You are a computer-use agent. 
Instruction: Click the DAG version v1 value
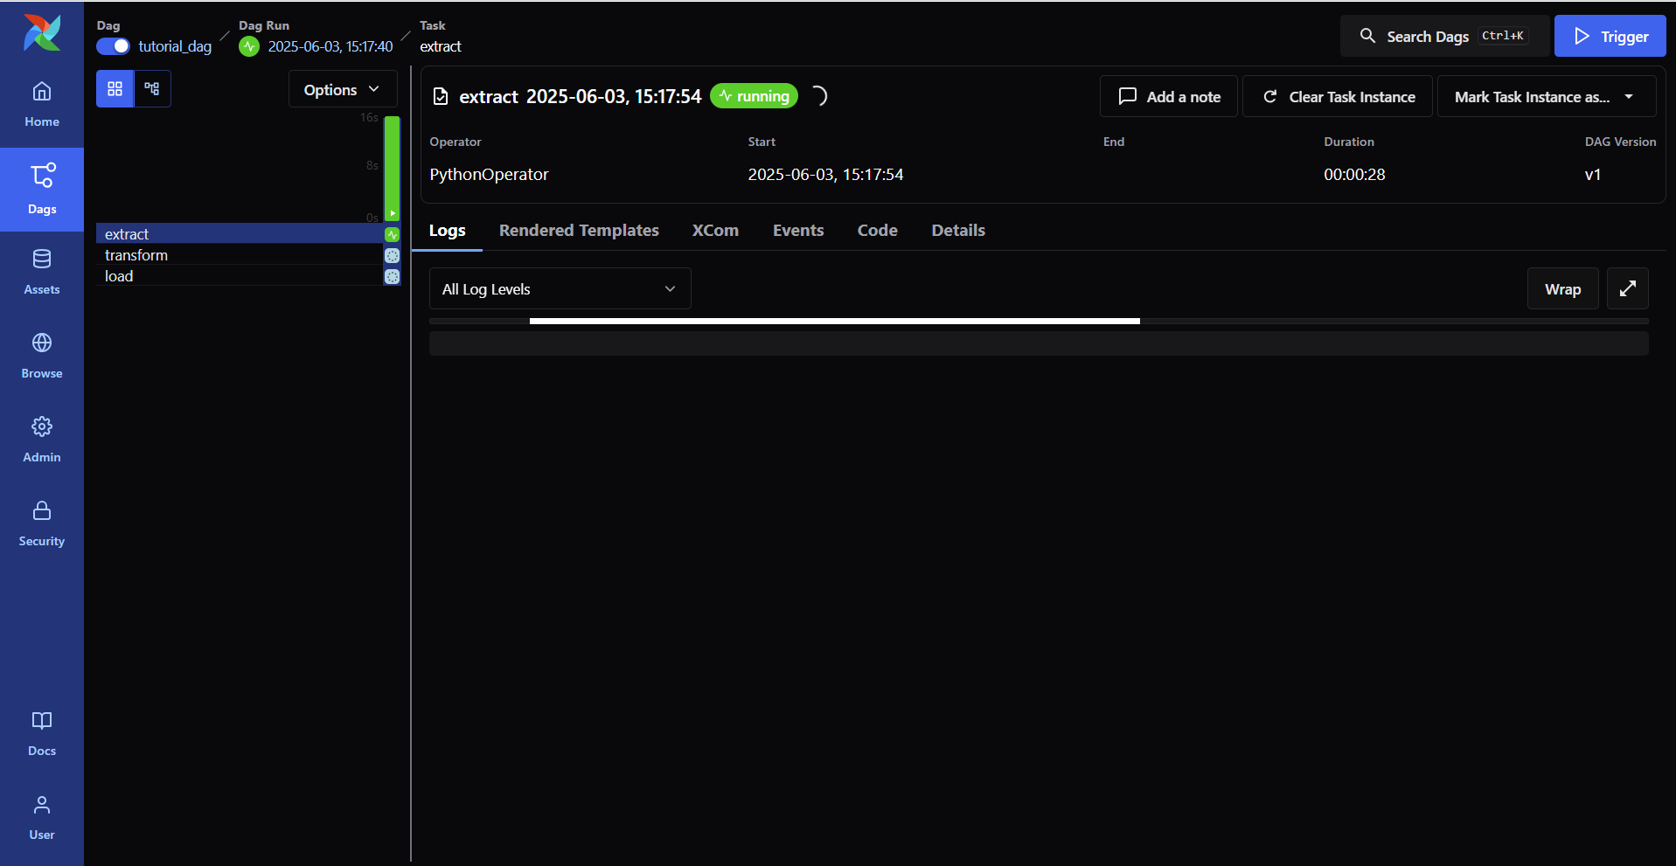pos(1593,174)
